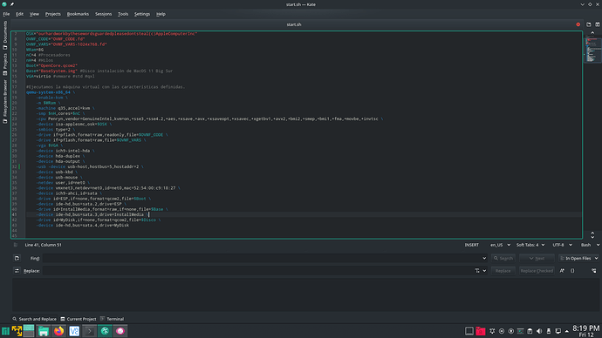Screen dimensions: 602x338
Task: Click the Replace button
Action: (x=503, y=271)
